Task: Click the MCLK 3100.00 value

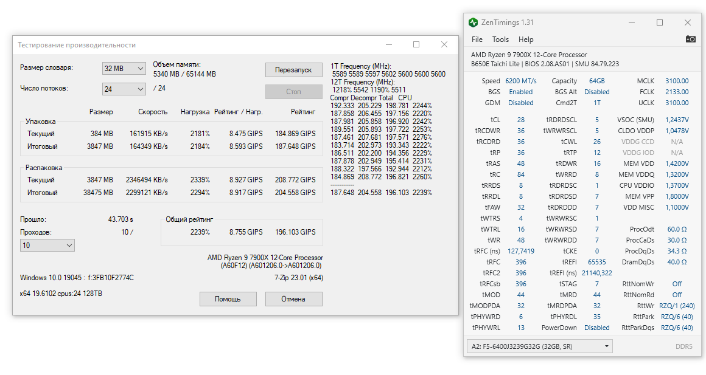Action: point(677,81)
